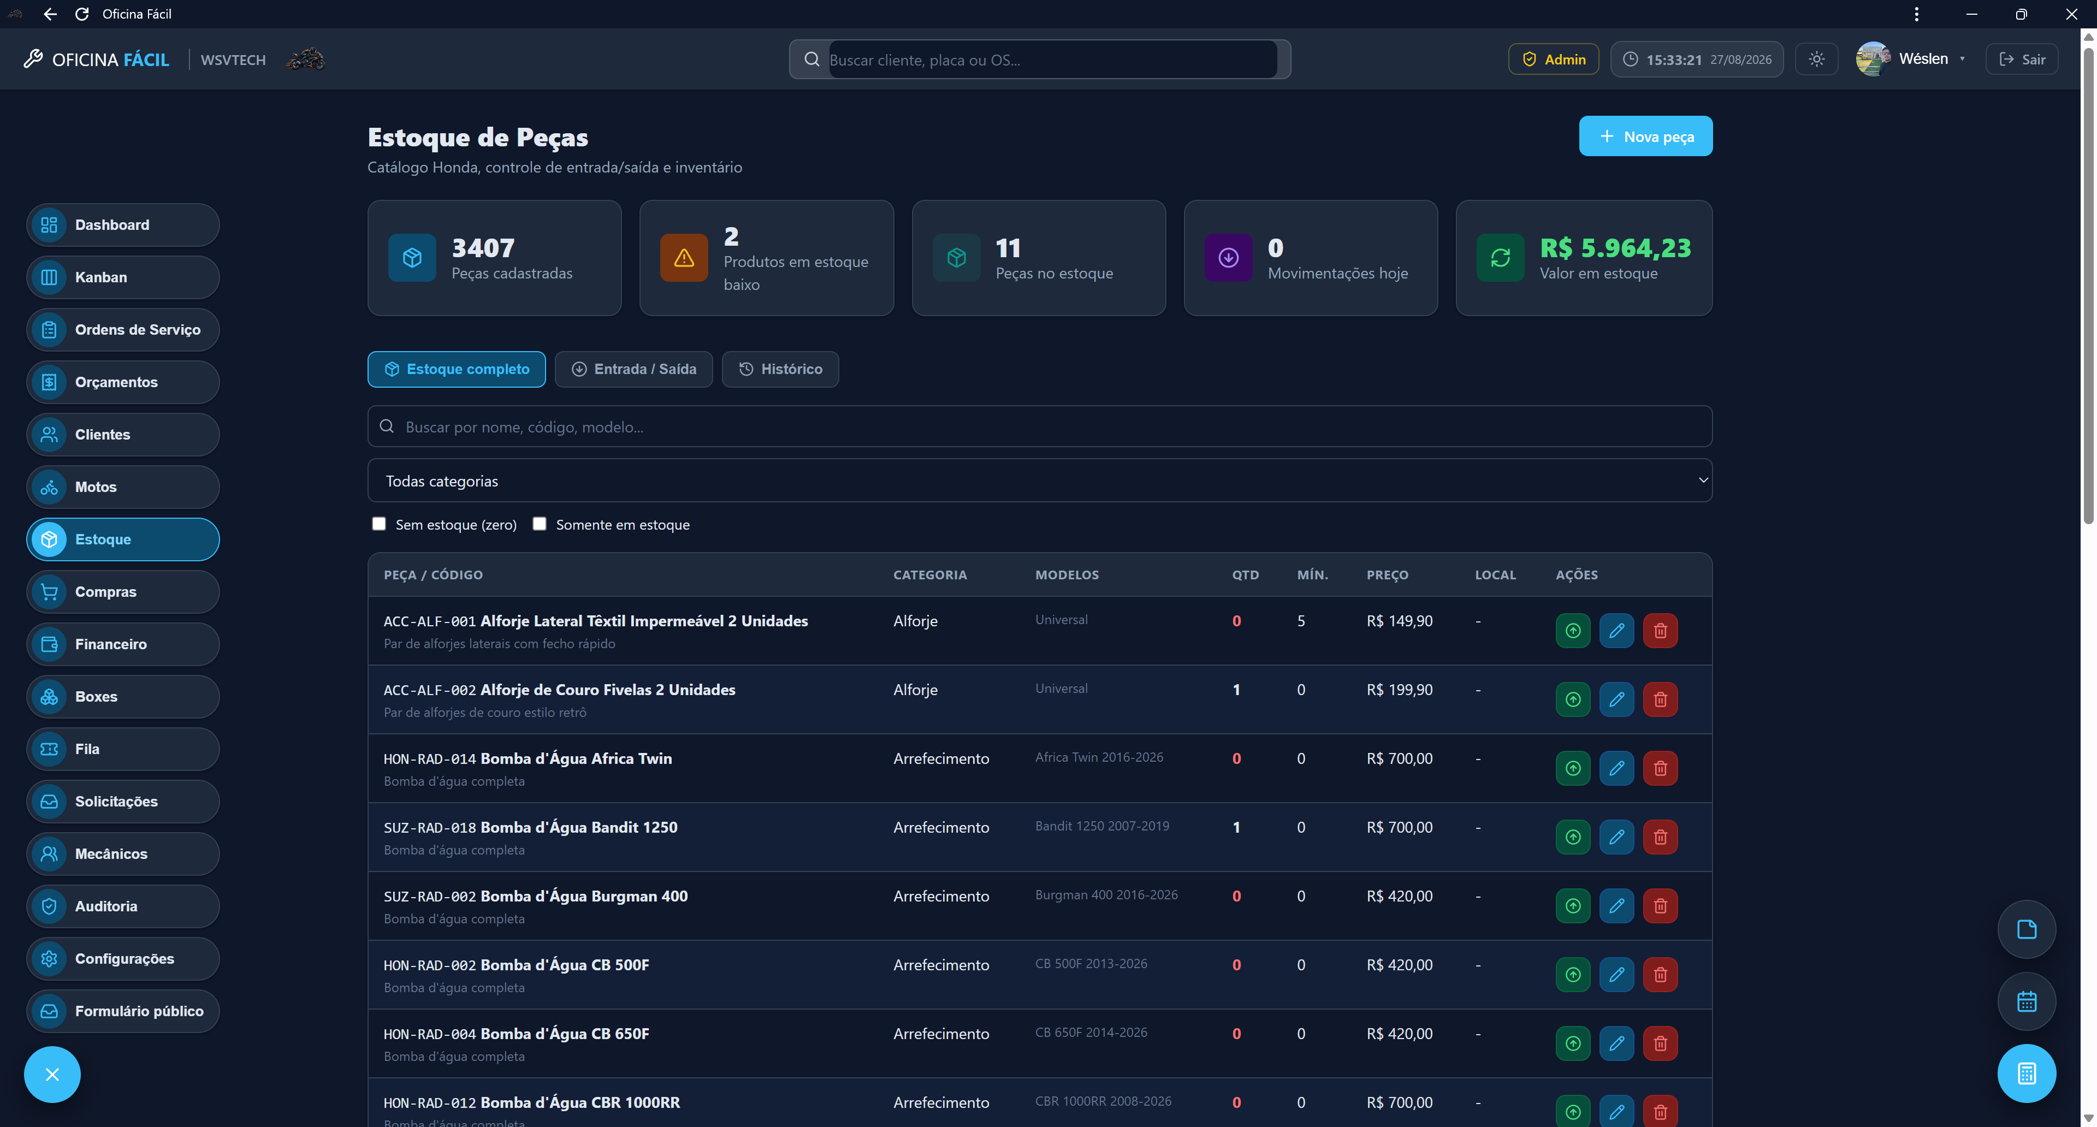Open the Wéslen user profile dropdown
2097x1127 pixels.
coord(1911,60)
